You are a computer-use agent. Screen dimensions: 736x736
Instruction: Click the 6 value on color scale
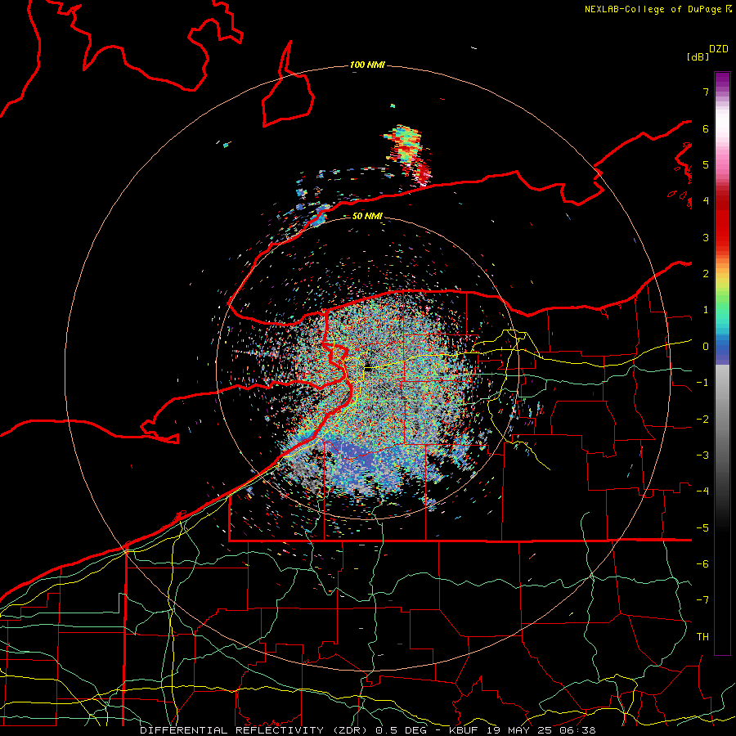(x=706, y=128)
